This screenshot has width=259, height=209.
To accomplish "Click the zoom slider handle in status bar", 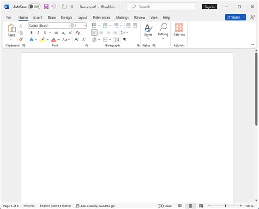I will click(x=225, y=206).
